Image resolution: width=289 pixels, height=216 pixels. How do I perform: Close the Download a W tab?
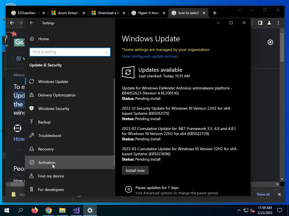124,13
